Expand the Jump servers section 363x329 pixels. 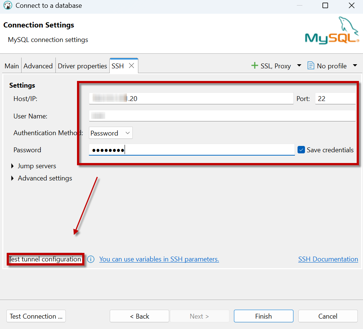click(13, 166)
